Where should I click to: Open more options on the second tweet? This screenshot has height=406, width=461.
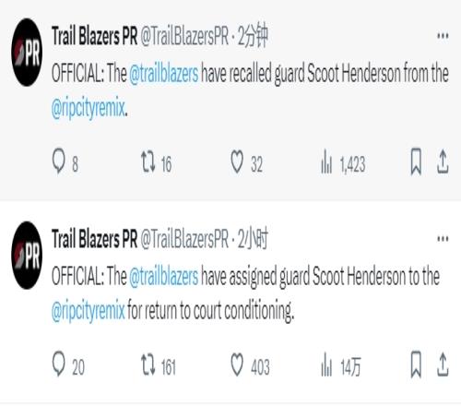[443, 239]
